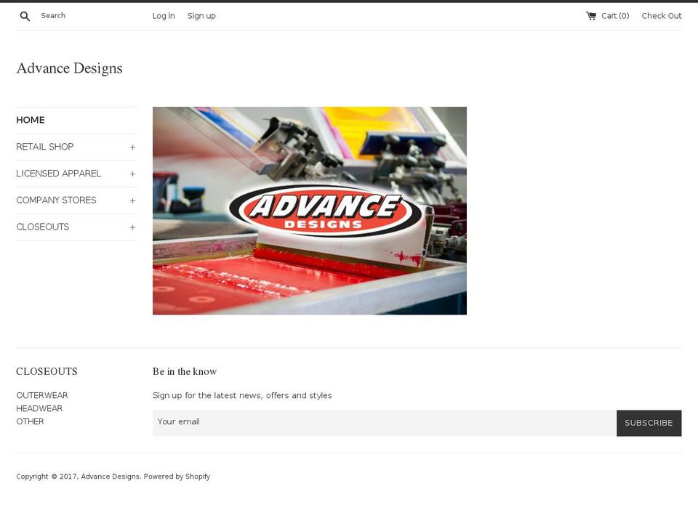This screenshot has width=698, height=523.
Task: Open the Sign up page
Action: (x=201, y=16)
